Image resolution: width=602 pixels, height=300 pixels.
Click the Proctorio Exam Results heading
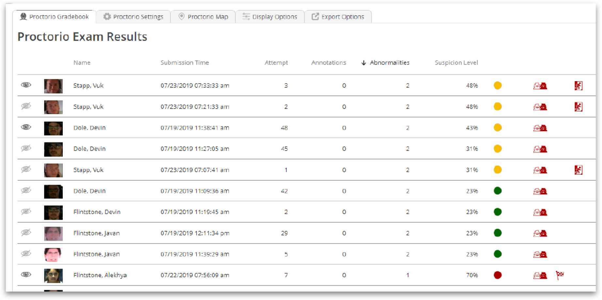[x=82, y=37]
